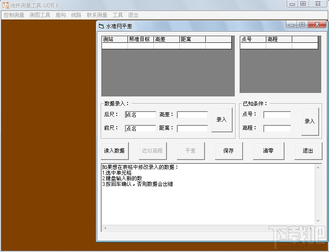
Task: Click the 测站 column header
Action: coord(115,39)
